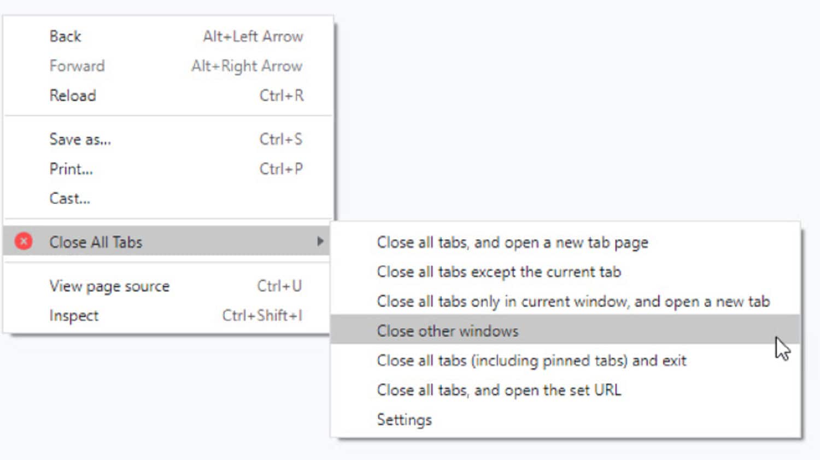
Task: Close all tabs and open the set URL
Action: click(499, 390)
